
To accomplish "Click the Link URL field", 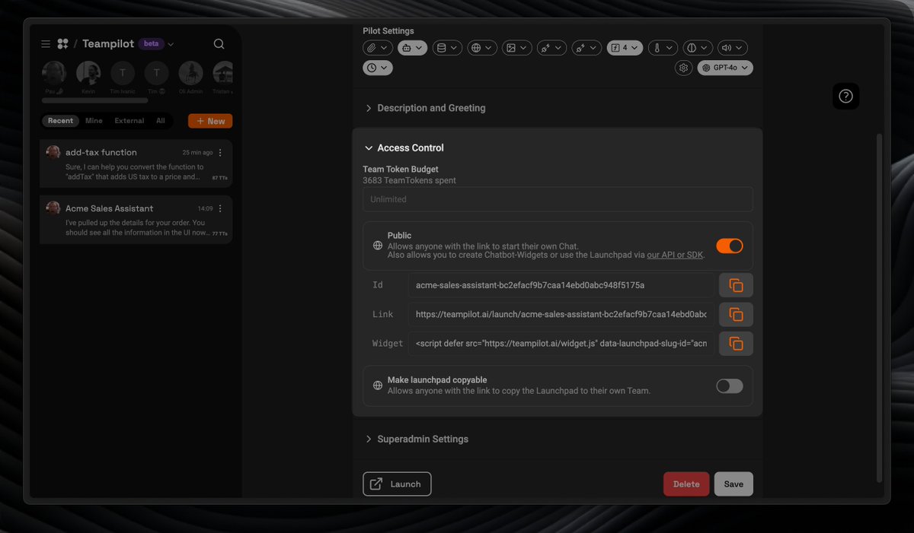I will [561, 314].
